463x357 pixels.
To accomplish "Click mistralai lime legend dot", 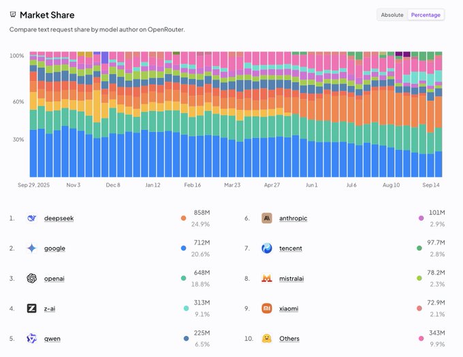I will pyautogui.click(x=419, y=278).
